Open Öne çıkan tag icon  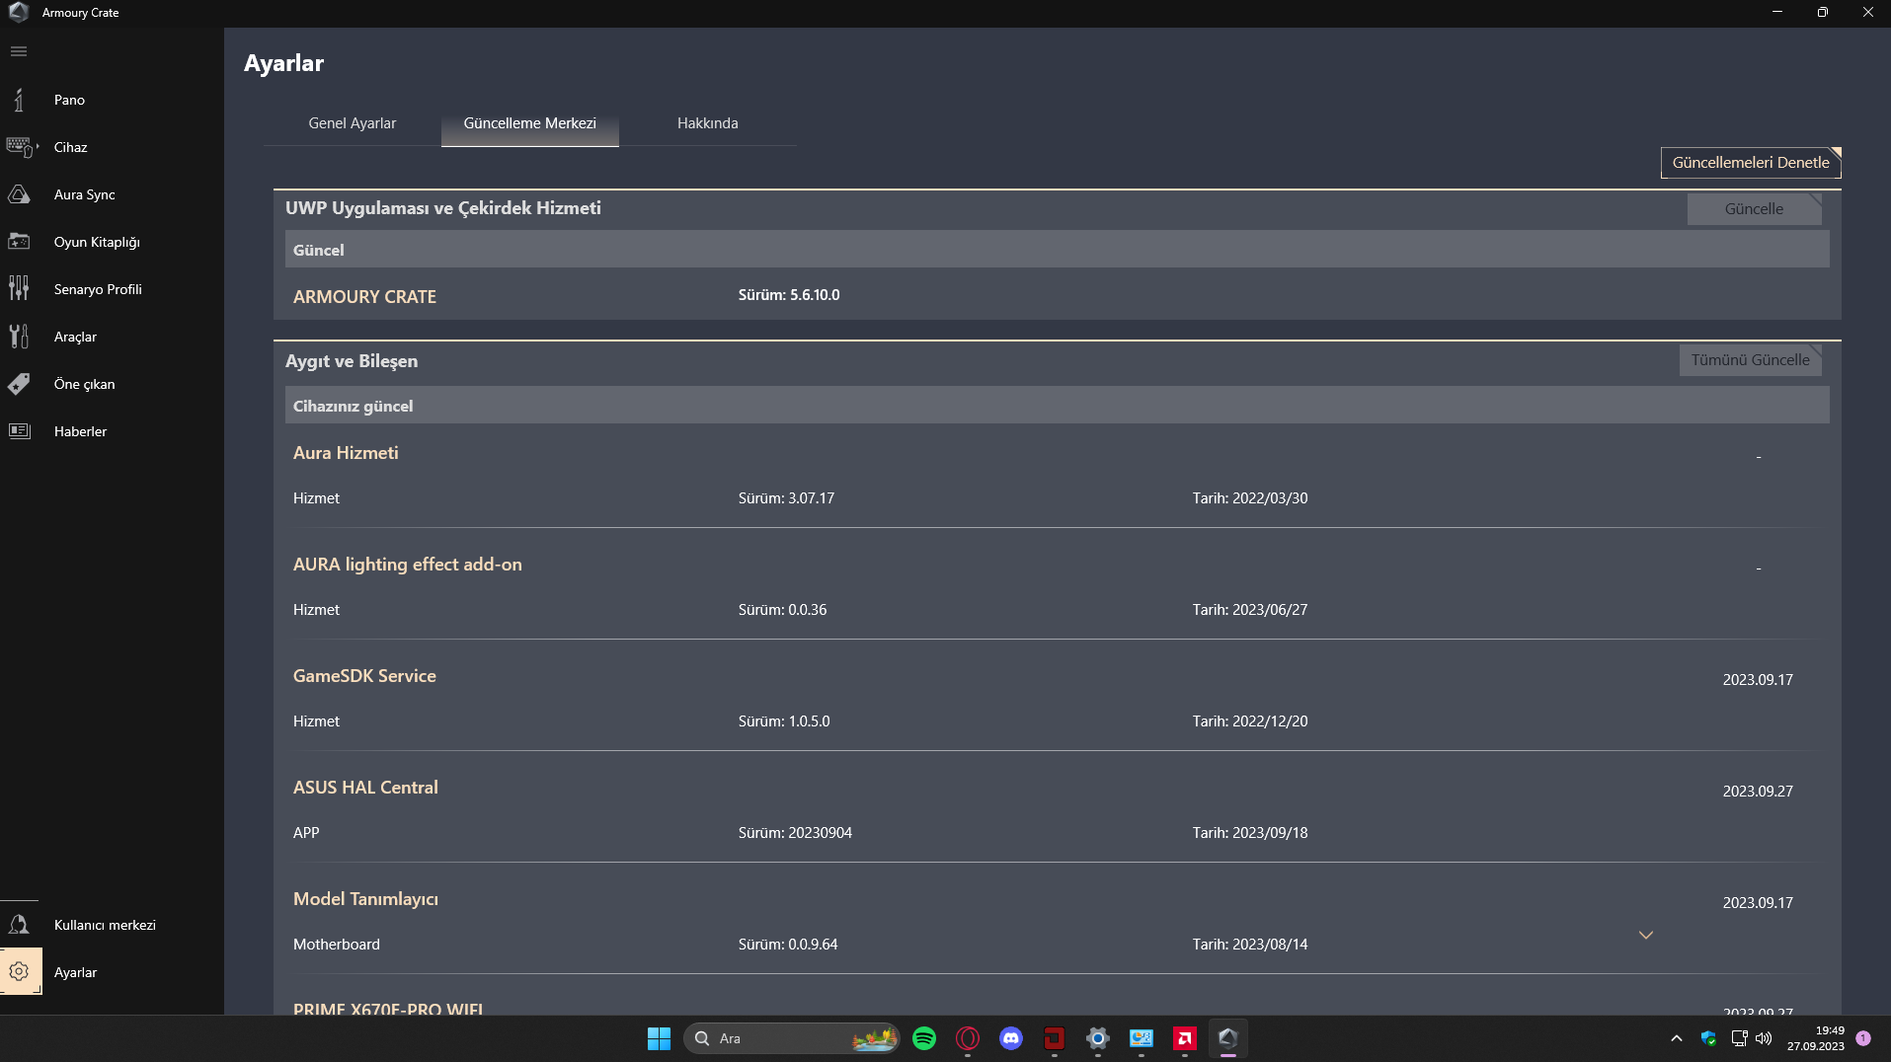(x=19, y=384)
